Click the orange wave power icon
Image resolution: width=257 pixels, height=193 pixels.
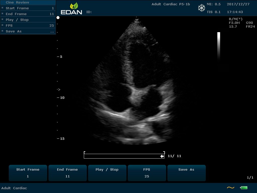tap(230, 187)
